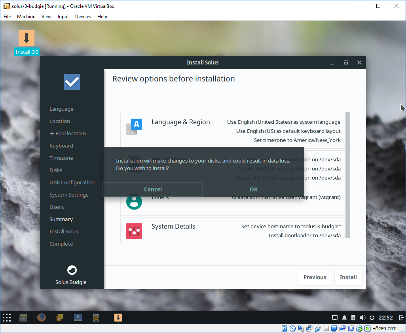Select Disks step in installer sidebar

56,170
